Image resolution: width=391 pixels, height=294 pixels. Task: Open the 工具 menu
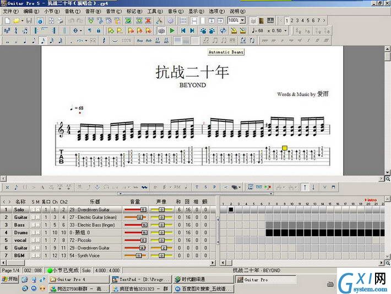[x=155, y=12]
